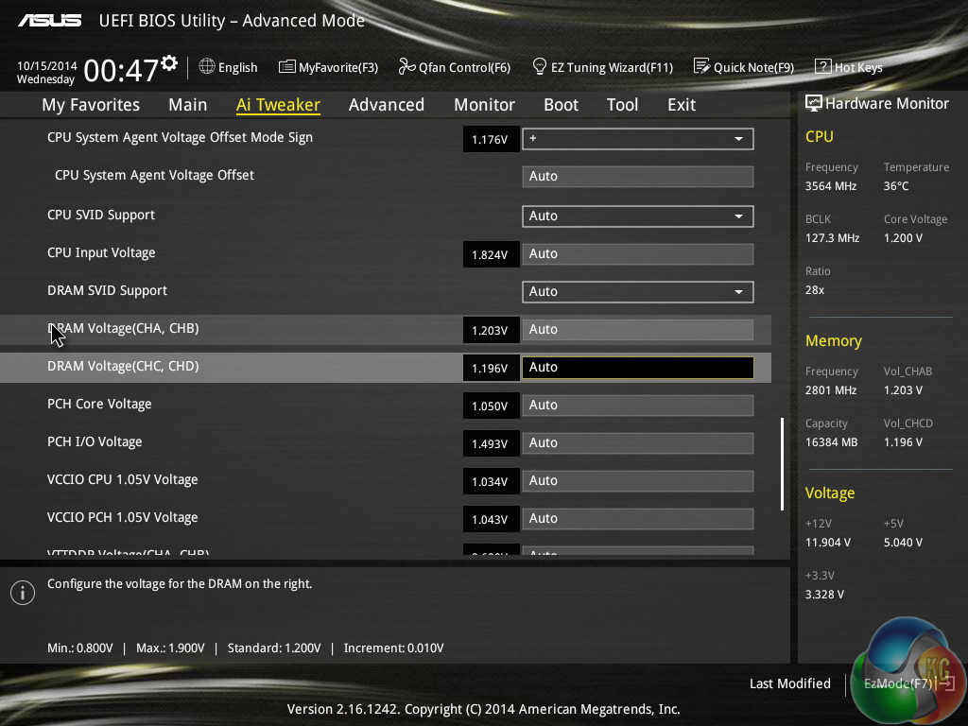Open the Advanced tab
Viewport: 968px width, 726px height.
coord(387,105)
